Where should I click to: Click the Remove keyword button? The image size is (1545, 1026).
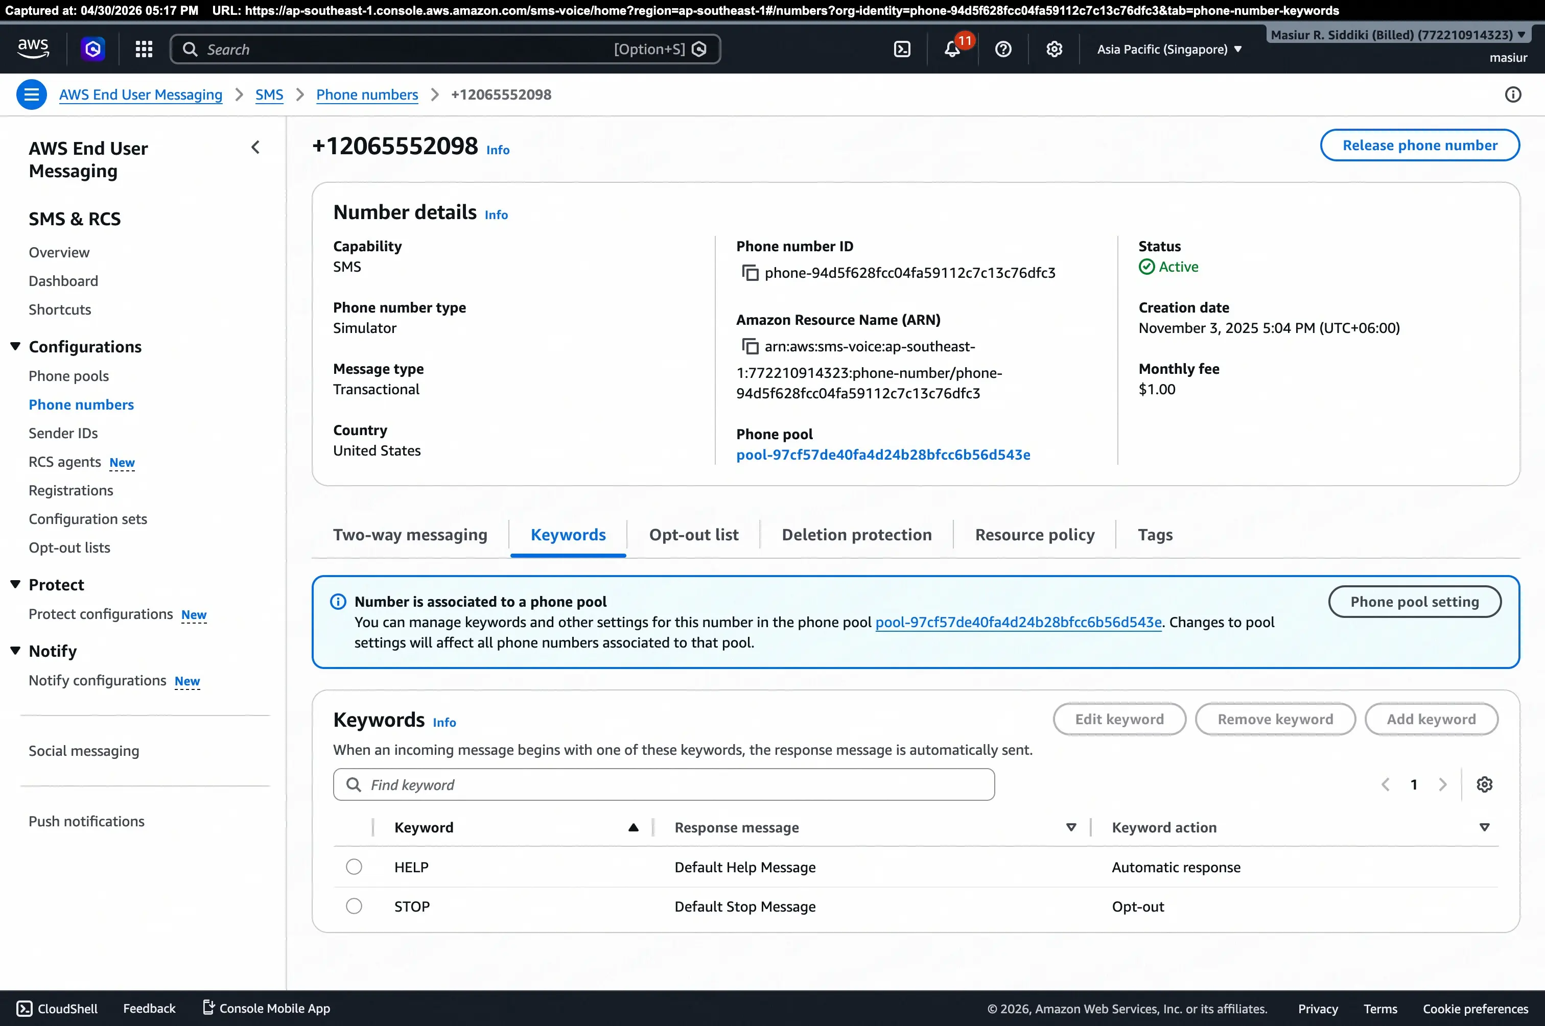[1275, 719]
